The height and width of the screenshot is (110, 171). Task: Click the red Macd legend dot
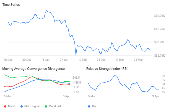5,106
